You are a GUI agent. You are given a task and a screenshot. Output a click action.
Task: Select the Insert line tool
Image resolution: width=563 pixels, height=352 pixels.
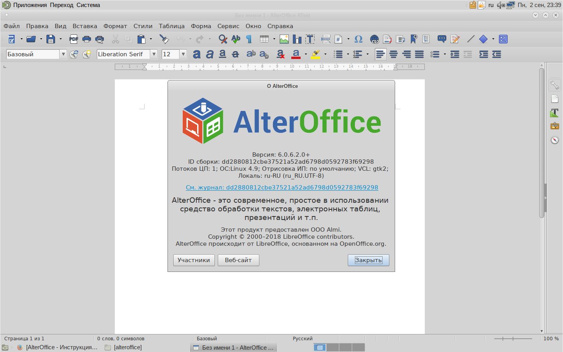[471, 39]
